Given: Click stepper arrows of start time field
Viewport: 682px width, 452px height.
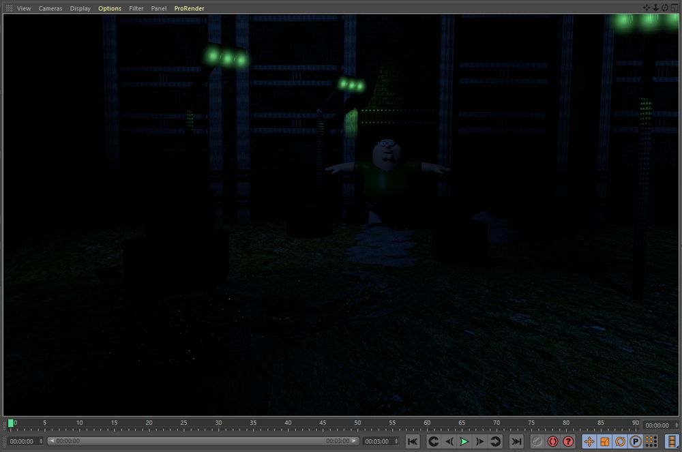Looking at the screenshot, I should point(41,441).
